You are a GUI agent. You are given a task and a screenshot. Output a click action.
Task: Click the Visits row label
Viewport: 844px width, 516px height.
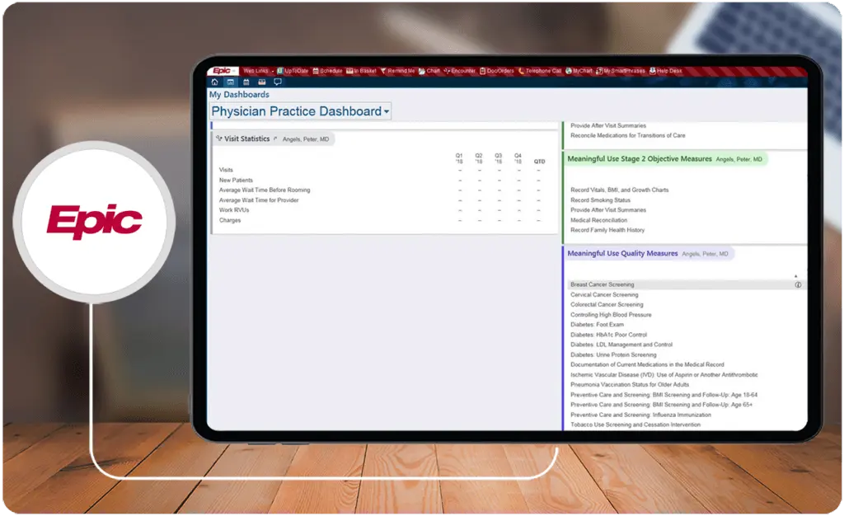pyautogui.click(x=226, y=170)
